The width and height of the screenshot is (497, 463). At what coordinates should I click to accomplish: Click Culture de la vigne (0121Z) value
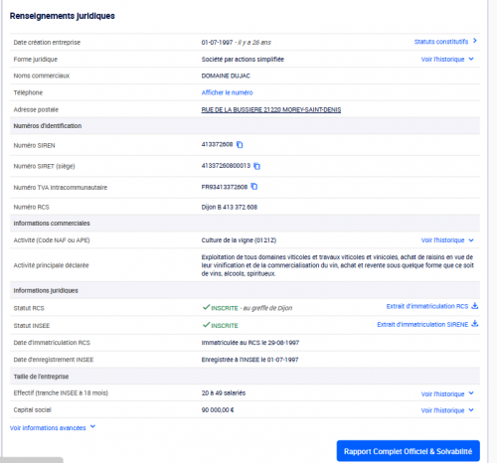pyautogui.click(x=239, y=240)
